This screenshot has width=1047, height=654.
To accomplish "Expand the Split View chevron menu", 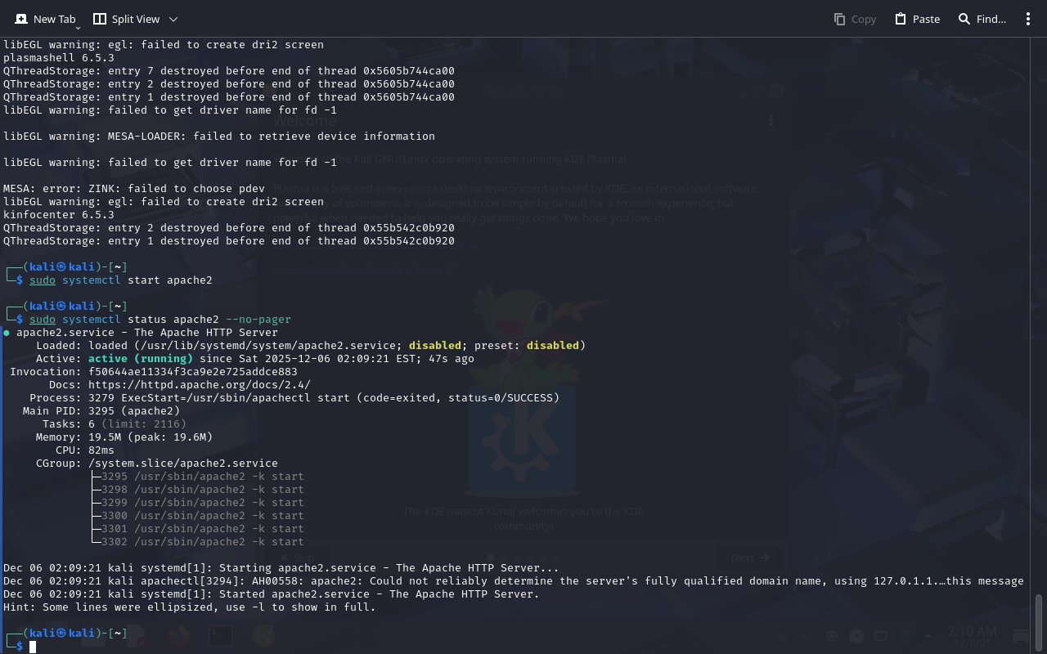I will tap(173, 19).
